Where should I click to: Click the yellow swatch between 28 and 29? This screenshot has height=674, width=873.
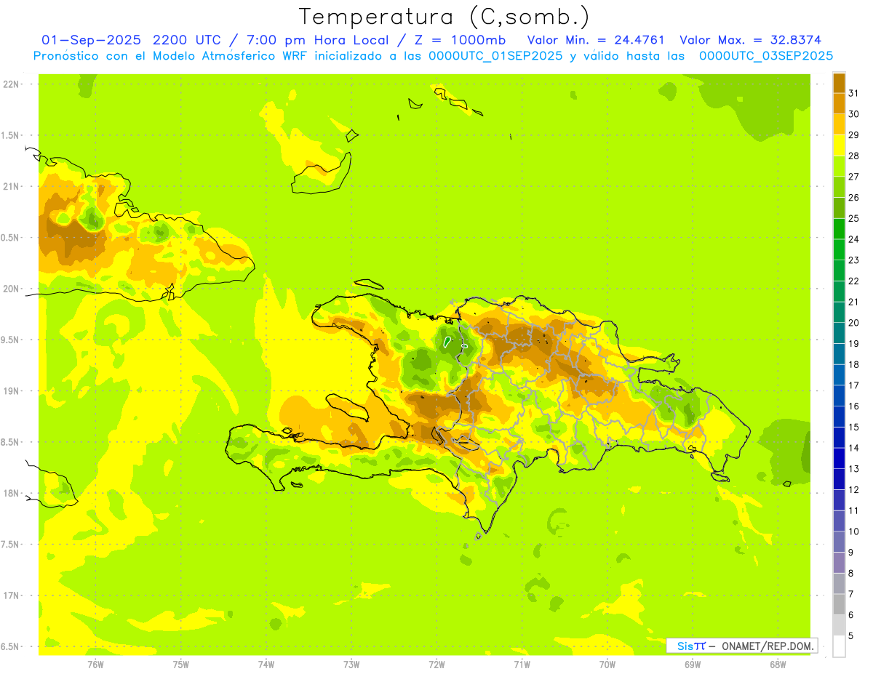click(839, 145)
